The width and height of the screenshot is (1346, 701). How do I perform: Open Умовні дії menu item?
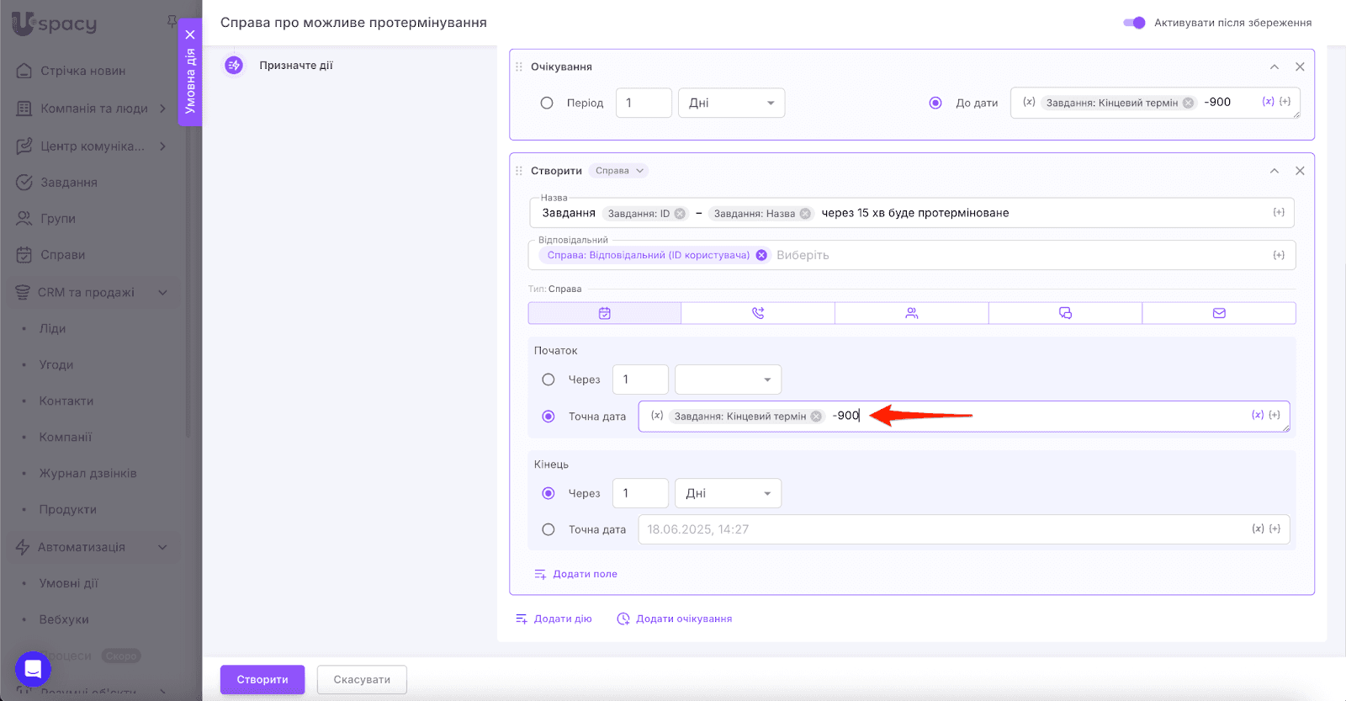point(68,583)
